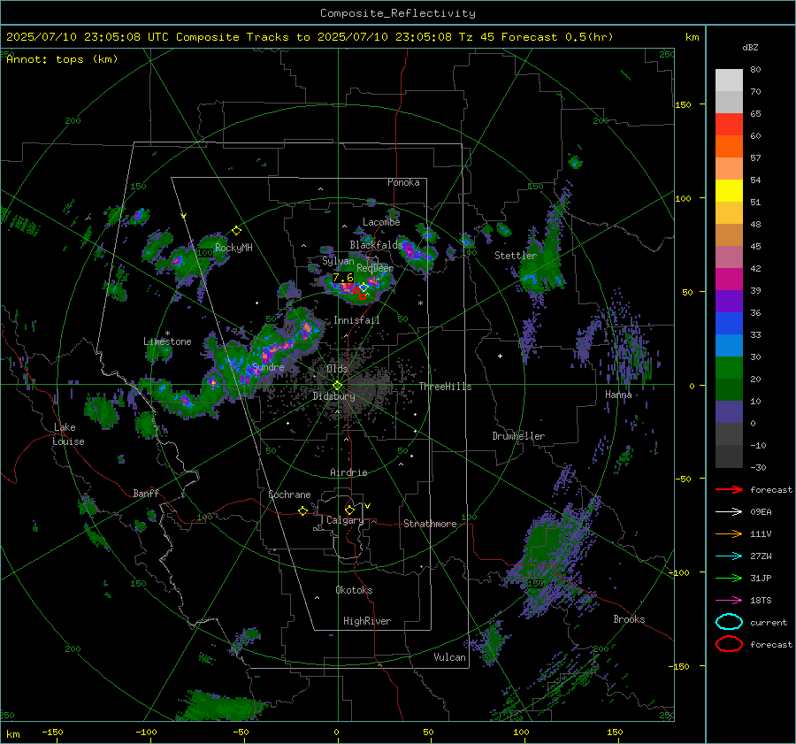
Task: Click the Didsbury city label
Action: [x=333, y=396]
